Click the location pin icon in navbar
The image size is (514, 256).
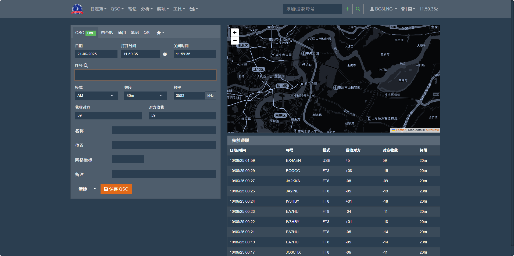(403, 9)
